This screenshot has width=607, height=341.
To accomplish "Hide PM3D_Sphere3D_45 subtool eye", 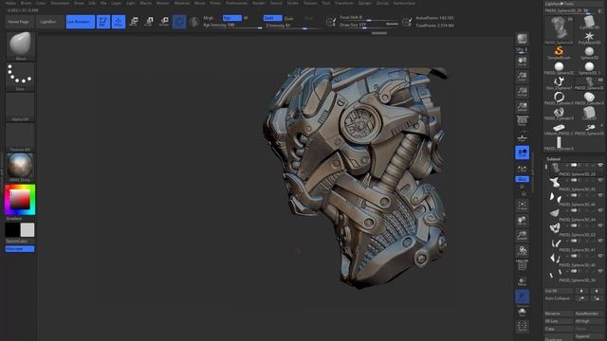I will click(x=600, y=180).
